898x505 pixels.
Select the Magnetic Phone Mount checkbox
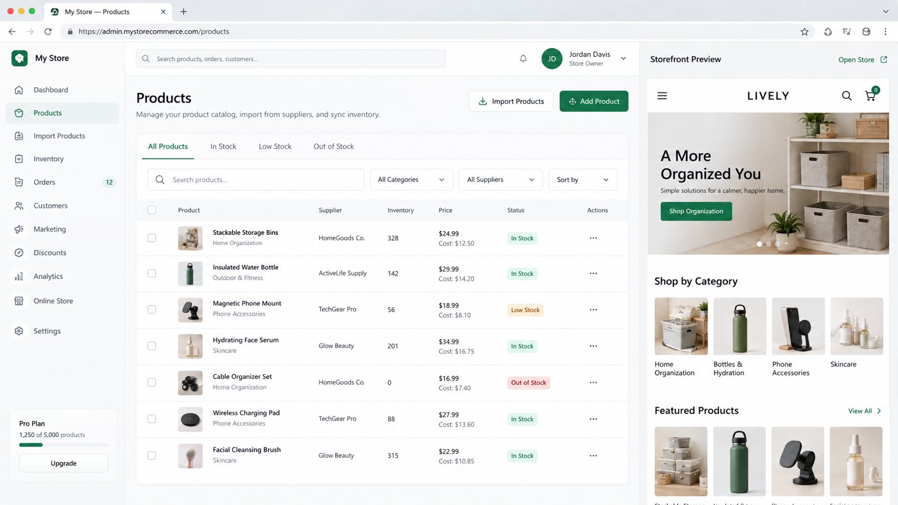point(151,309)
